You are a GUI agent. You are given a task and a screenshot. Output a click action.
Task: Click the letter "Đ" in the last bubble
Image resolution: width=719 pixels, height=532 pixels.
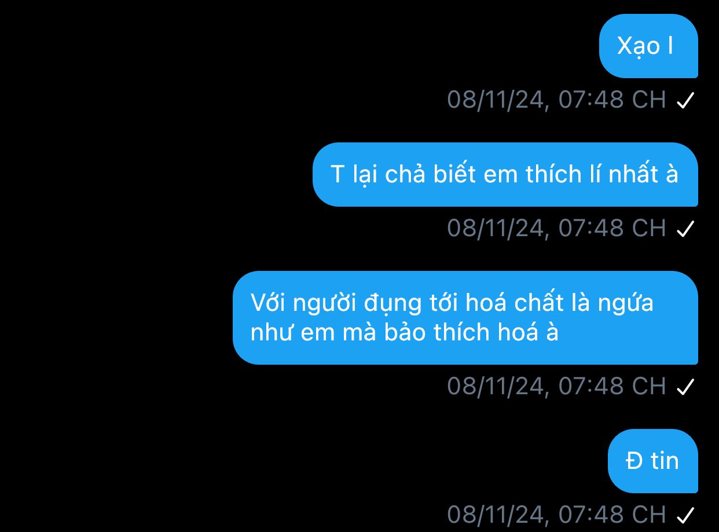coord(634,461)
